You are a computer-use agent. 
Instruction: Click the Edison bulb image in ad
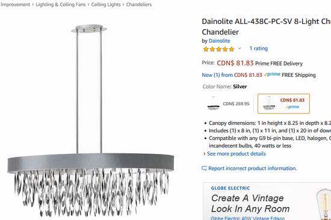tap(324, 204)
